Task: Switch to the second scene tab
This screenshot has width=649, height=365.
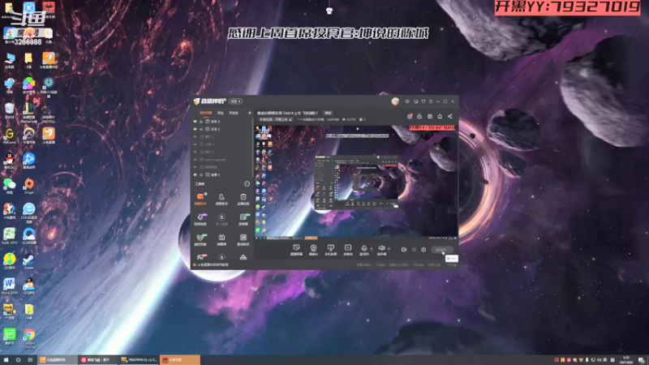Action: 221,113
